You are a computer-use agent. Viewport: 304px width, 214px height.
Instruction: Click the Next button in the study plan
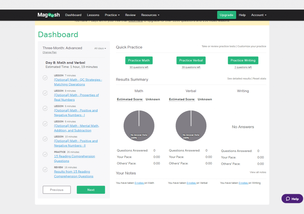91,190
